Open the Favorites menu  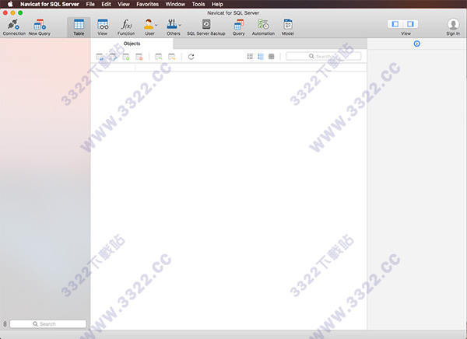(147, 4)
